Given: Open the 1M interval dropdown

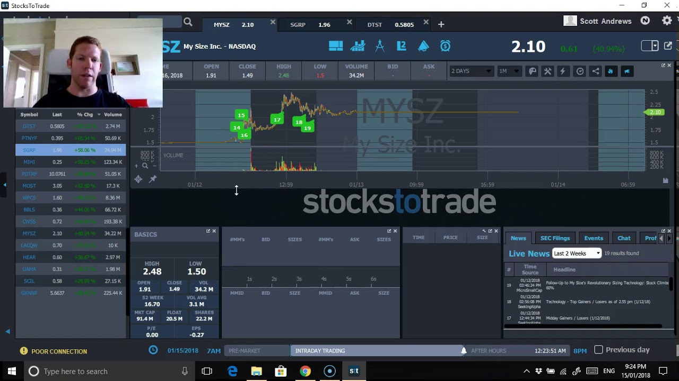Looking at the screenshot, I should coord(509,71).
